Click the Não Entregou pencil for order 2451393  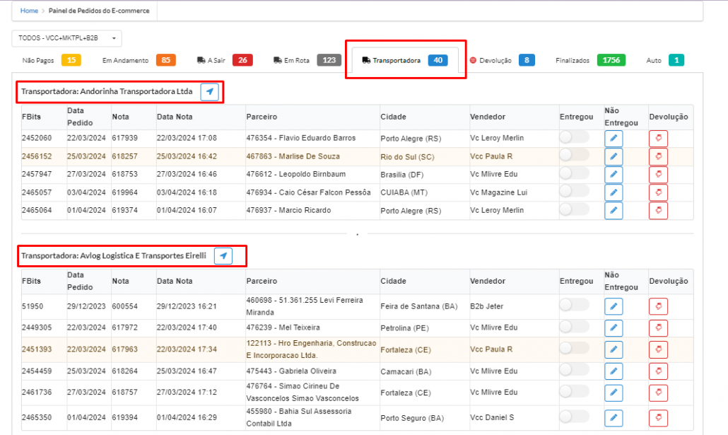[x=613, y=350]
